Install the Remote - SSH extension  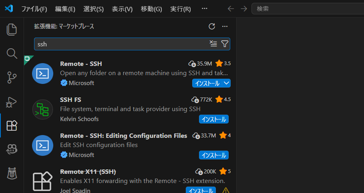click(x=207, y=83)
